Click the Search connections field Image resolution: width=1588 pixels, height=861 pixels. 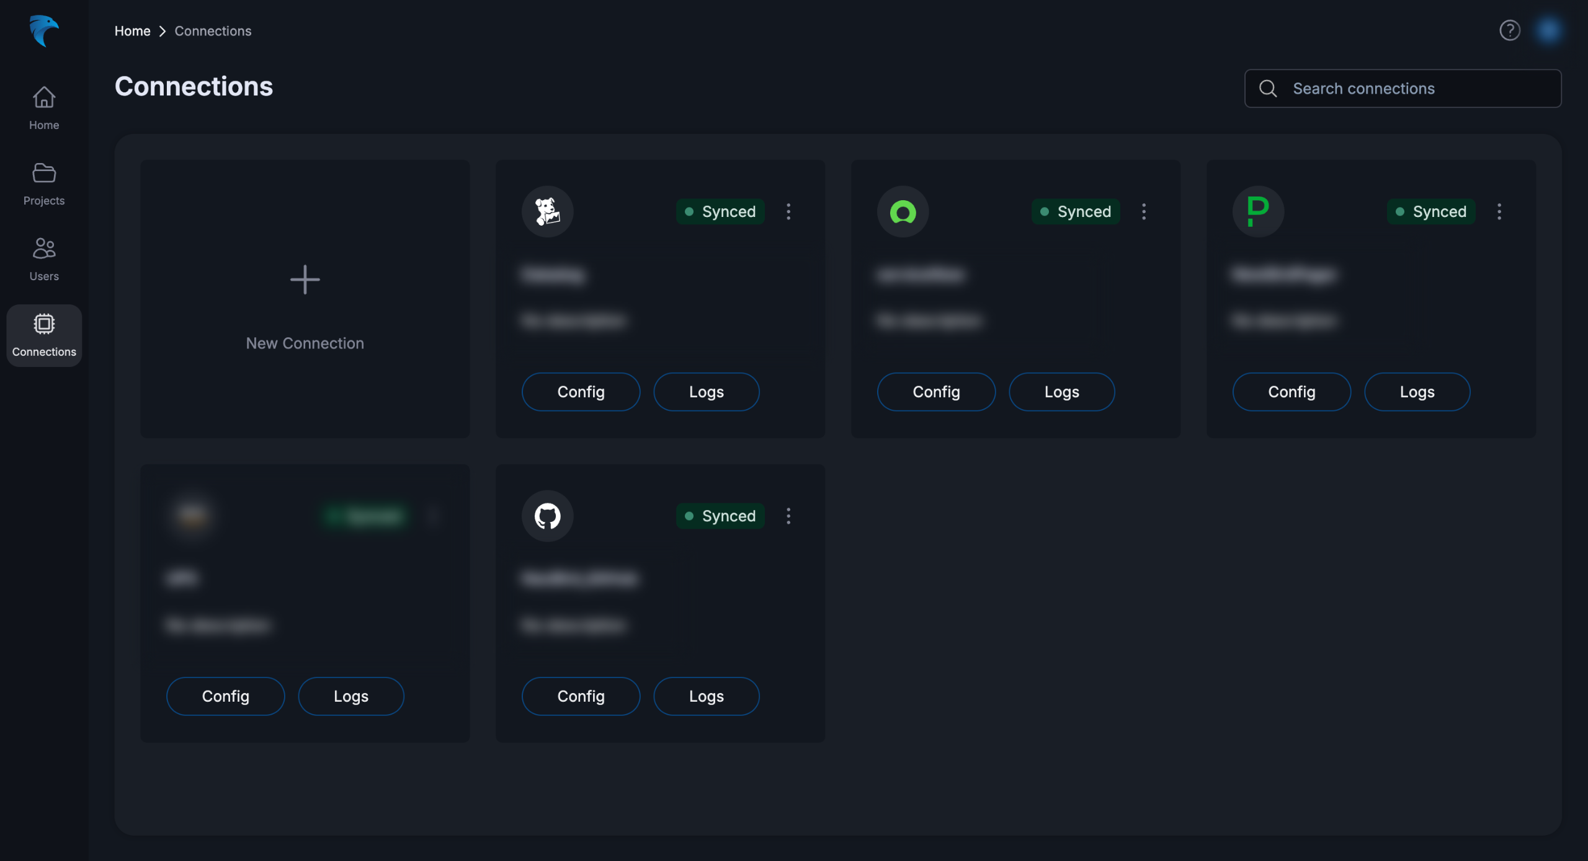1402,89
